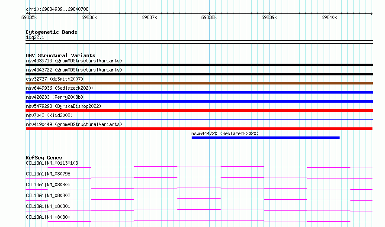Click the COL13A1|NM_080805 transcript label
Image resolution: width=385 pixels, height=227 pixels.
click(48, 185)
